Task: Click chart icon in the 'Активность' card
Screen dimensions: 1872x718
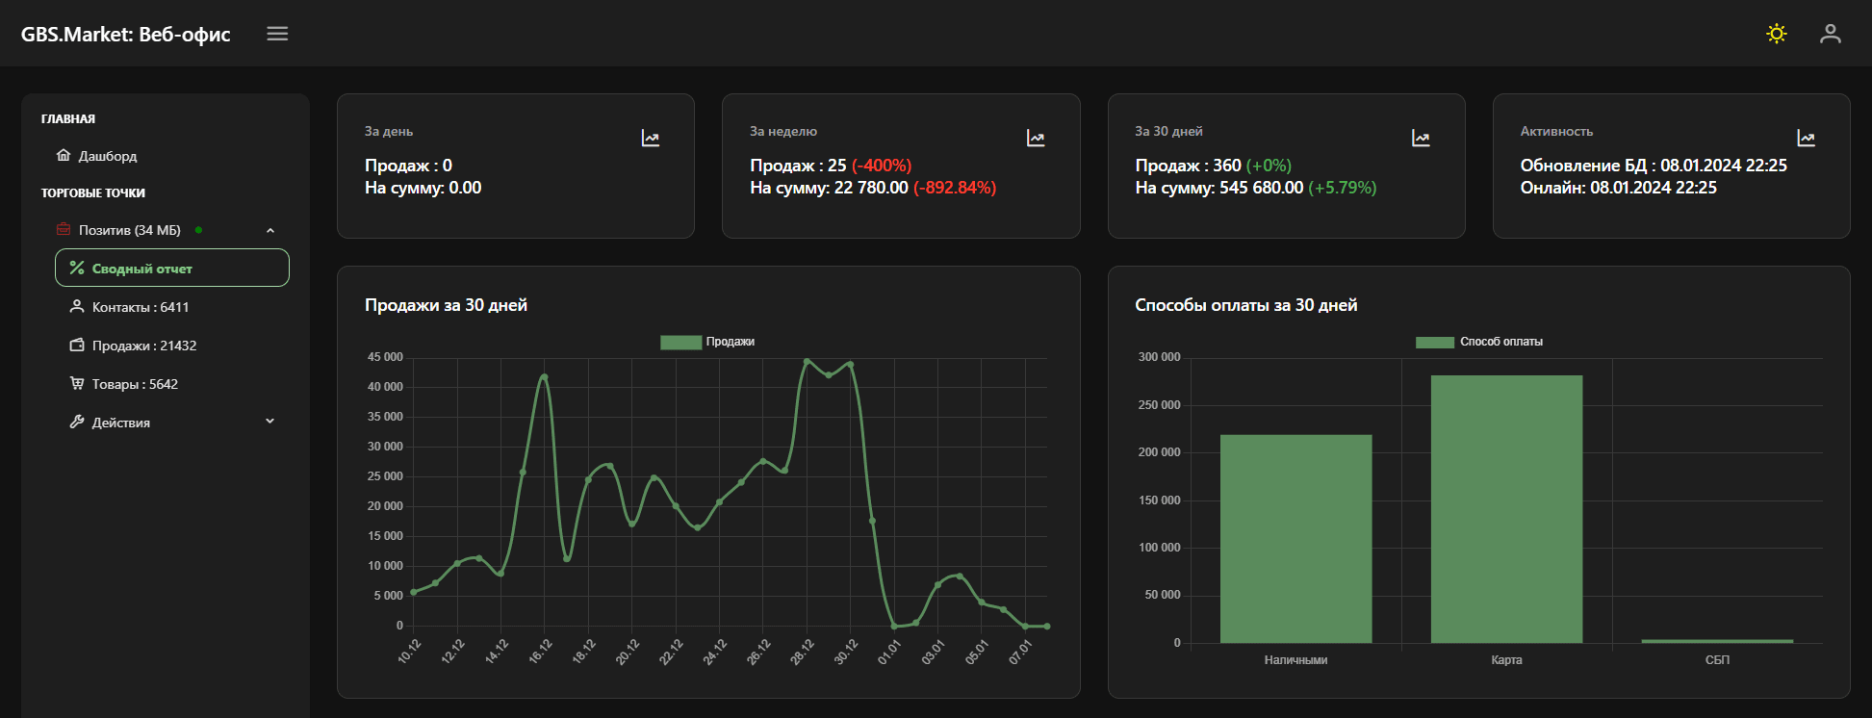Action: click(x=1806, y=139)
